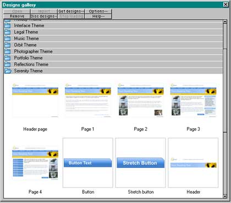The image size is (231, 203).
Task: Select the Header page thumbnail
Action: (35, 100)
